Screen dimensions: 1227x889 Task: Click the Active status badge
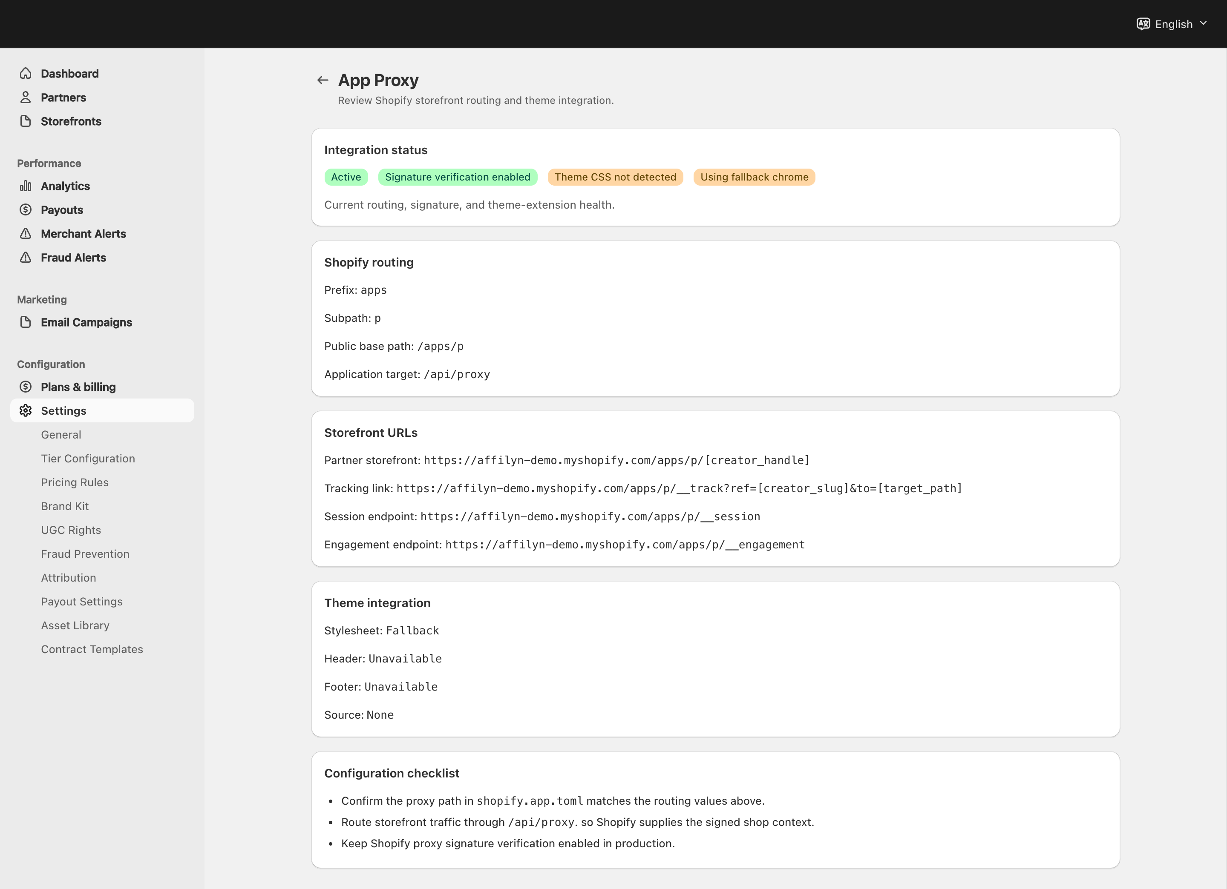[346, 177]
